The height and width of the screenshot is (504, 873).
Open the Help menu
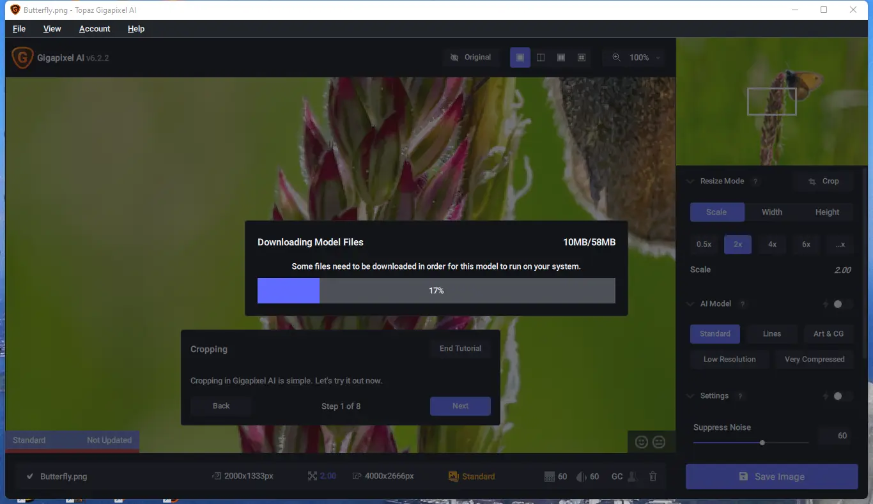(x=136, y=29)
